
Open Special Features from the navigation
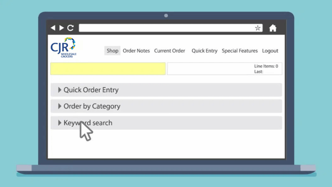click(240, 51)
